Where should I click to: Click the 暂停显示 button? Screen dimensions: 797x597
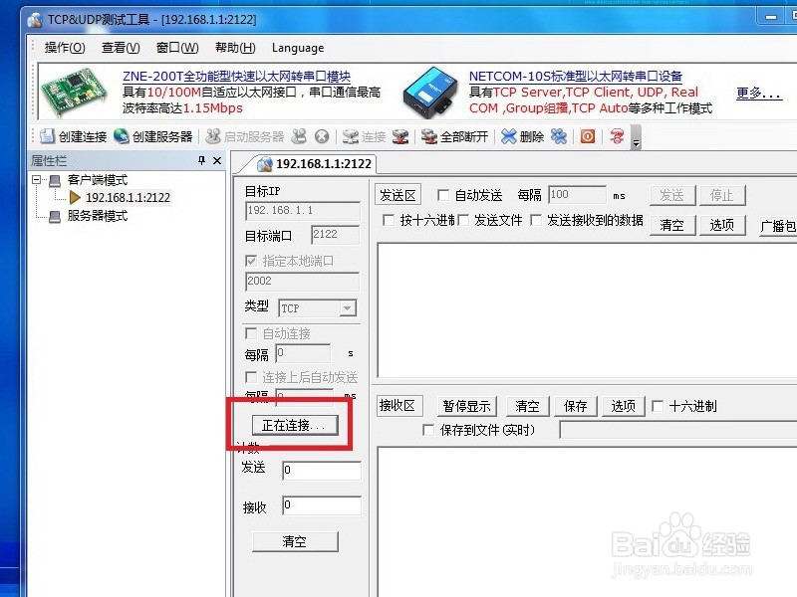(x=466, y=406)
